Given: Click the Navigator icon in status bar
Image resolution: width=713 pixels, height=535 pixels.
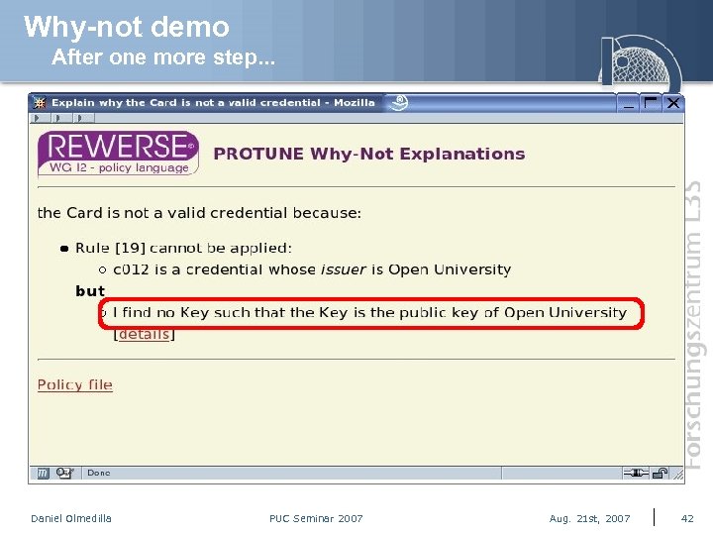Looking at the screenshot, I should click(x=43, y=474).
